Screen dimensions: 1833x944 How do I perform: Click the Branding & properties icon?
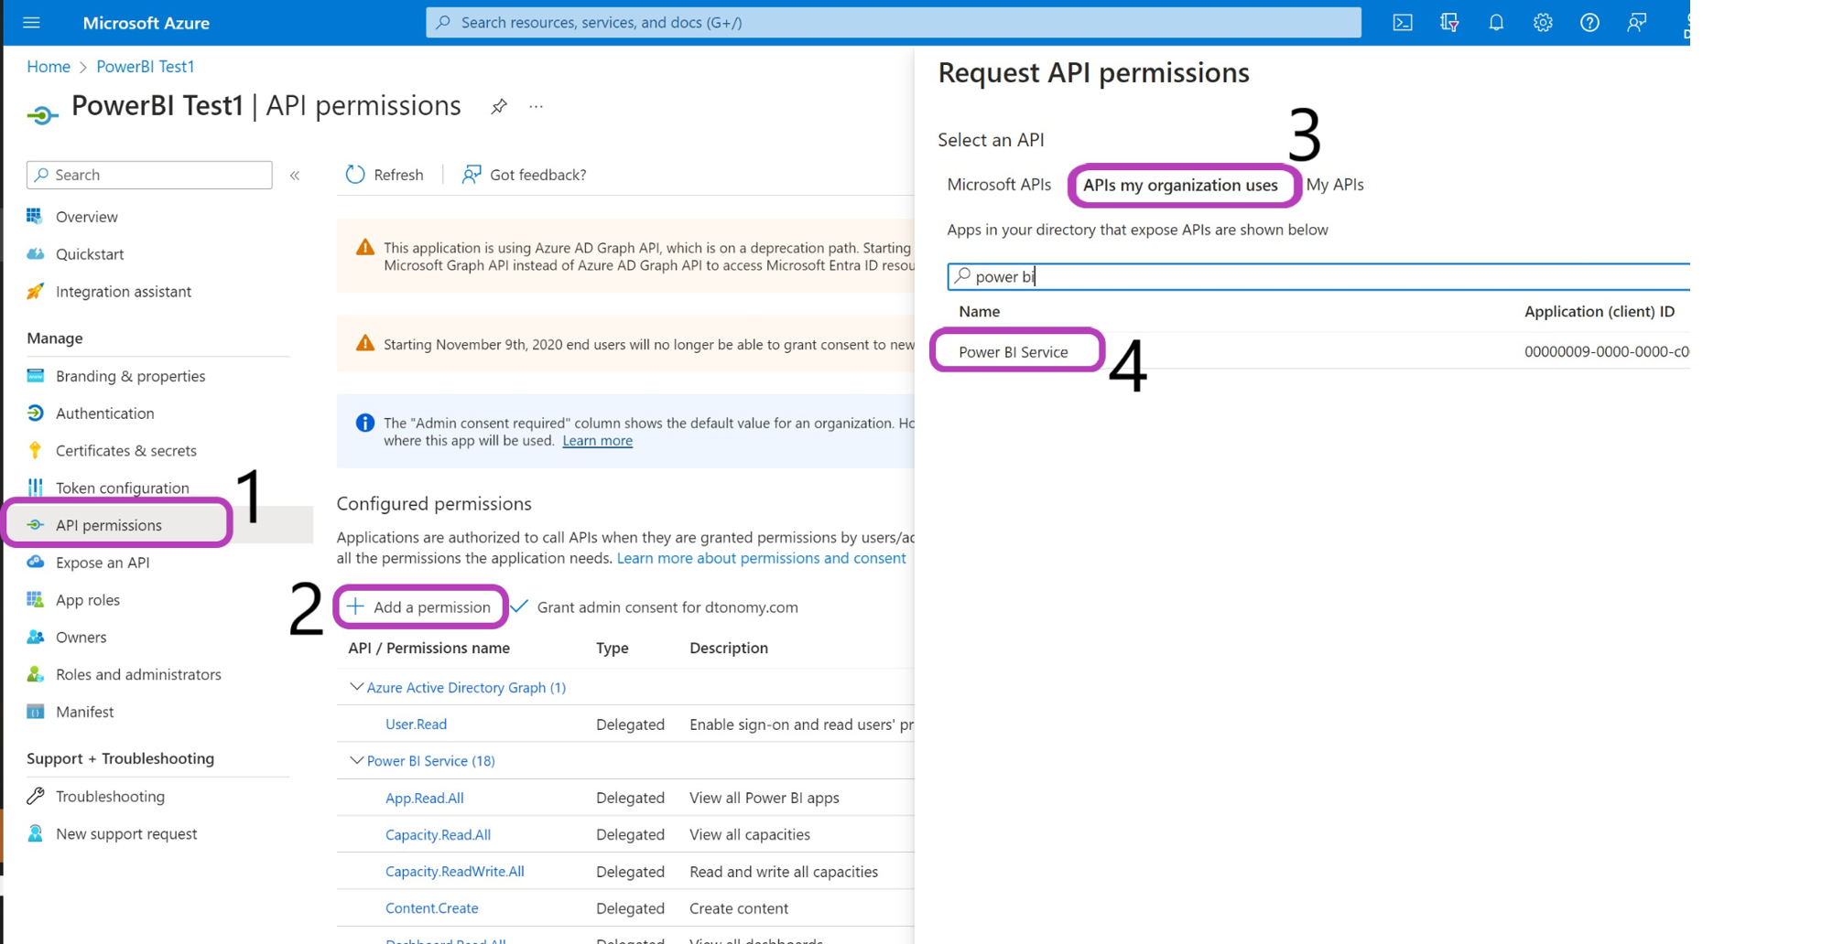(35, 375)
